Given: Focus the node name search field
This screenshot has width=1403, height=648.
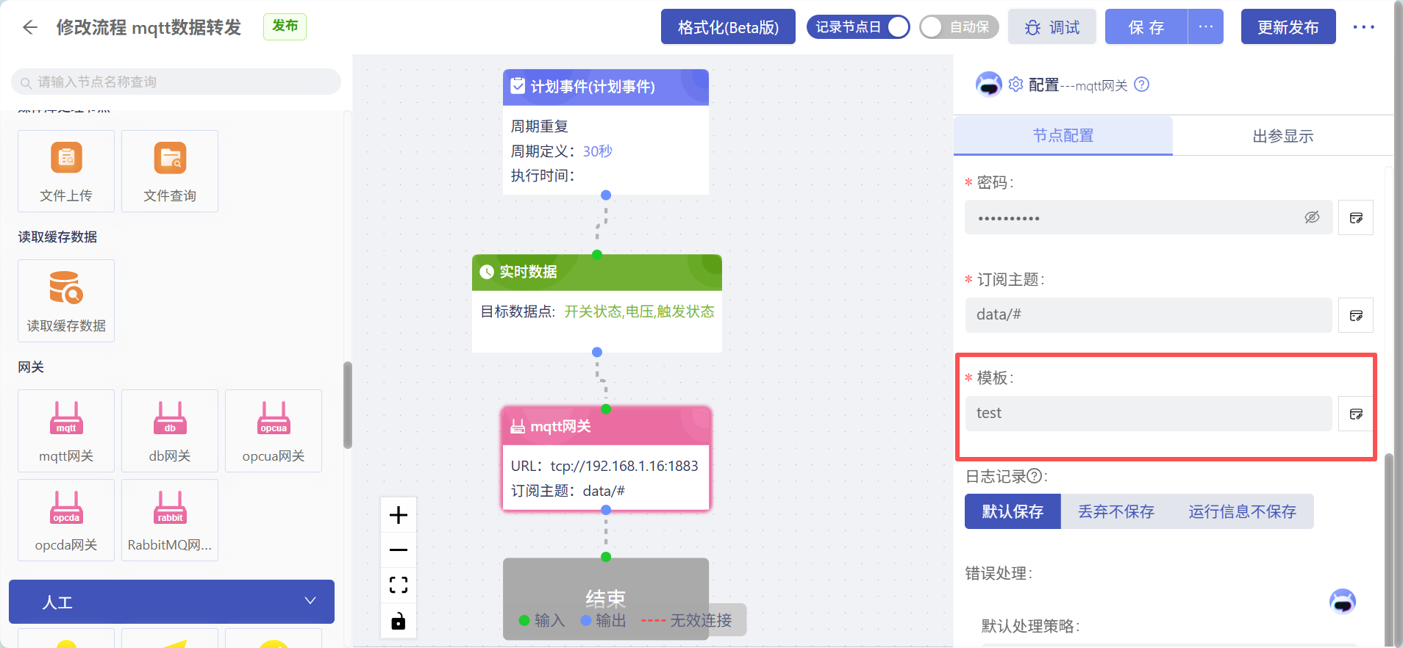Looking at the screenshot, I should (x=176, y=82).
